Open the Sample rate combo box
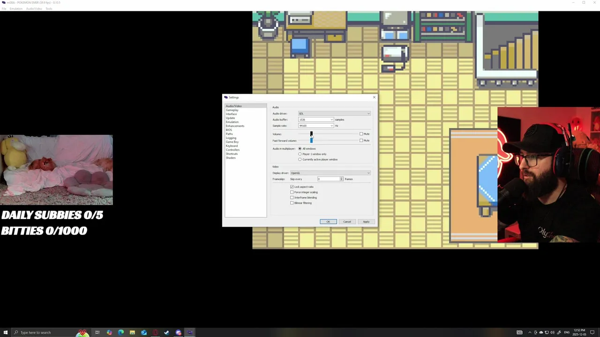600x337 pixels. click(316, 125)
